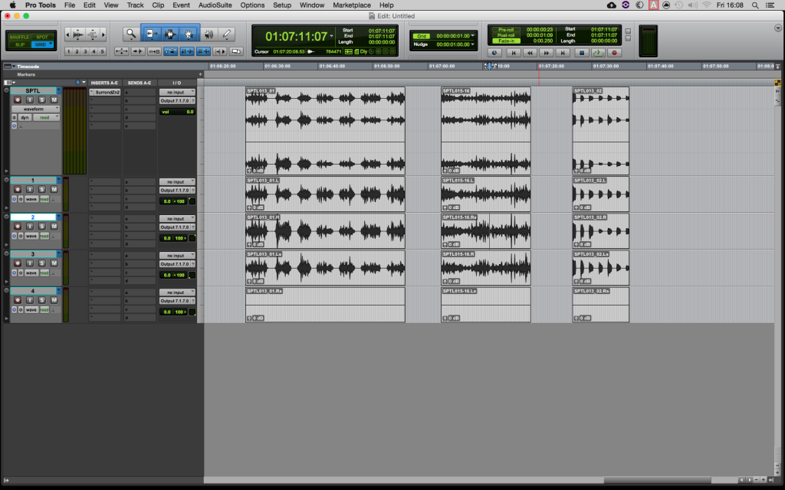Open the Setup menu
Screen dimensions: 785x490
(282, 5)
